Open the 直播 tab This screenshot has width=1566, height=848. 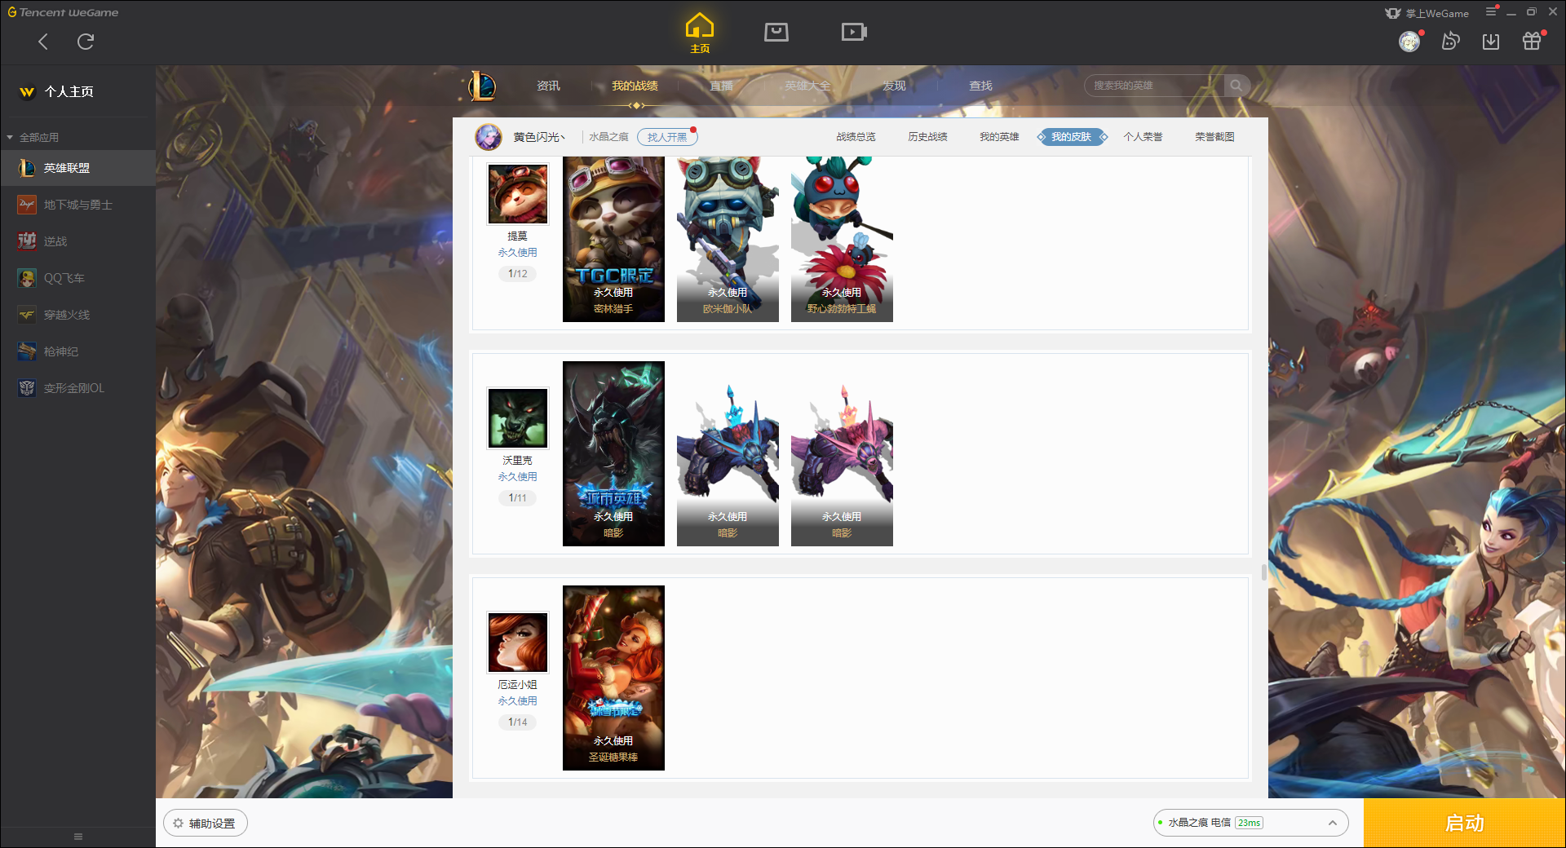tap(721, 86)
